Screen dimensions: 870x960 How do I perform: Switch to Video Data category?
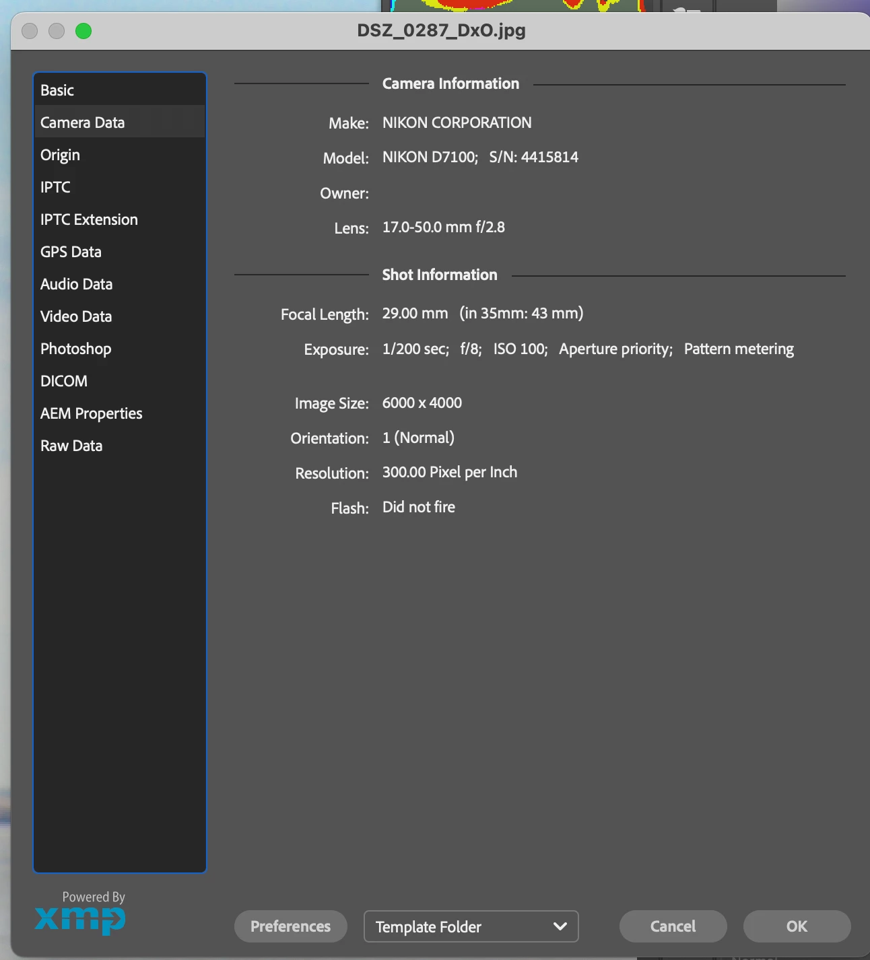tap(119, 316)
